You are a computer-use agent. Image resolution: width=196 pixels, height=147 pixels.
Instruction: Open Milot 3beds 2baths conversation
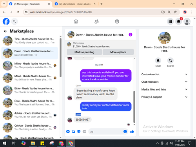click(x=29, y=78)
